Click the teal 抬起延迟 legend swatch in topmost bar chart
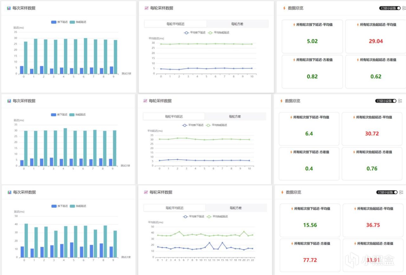The height and width of the screenshot is (275, 406). [72, 22]
